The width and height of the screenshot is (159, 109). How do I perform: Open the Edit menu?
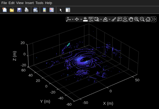pos(11,3)
